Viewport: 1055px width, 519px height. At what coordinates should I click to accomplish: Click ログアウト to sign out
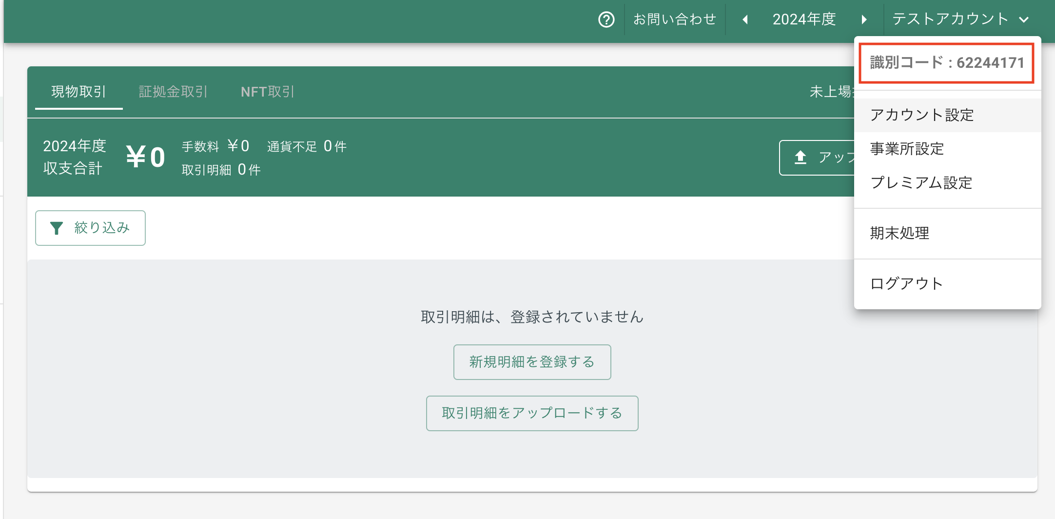pos(947,283)
